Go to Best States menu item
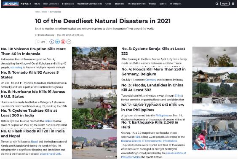238x159 pixels. point(68,4)
